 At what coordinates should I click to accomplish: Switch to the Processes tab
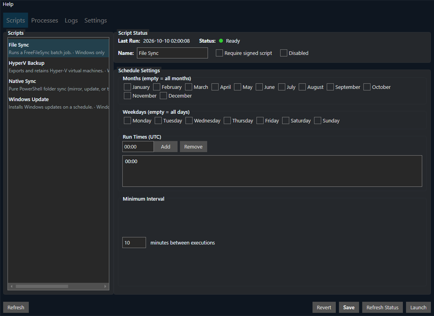click(45, 20)
